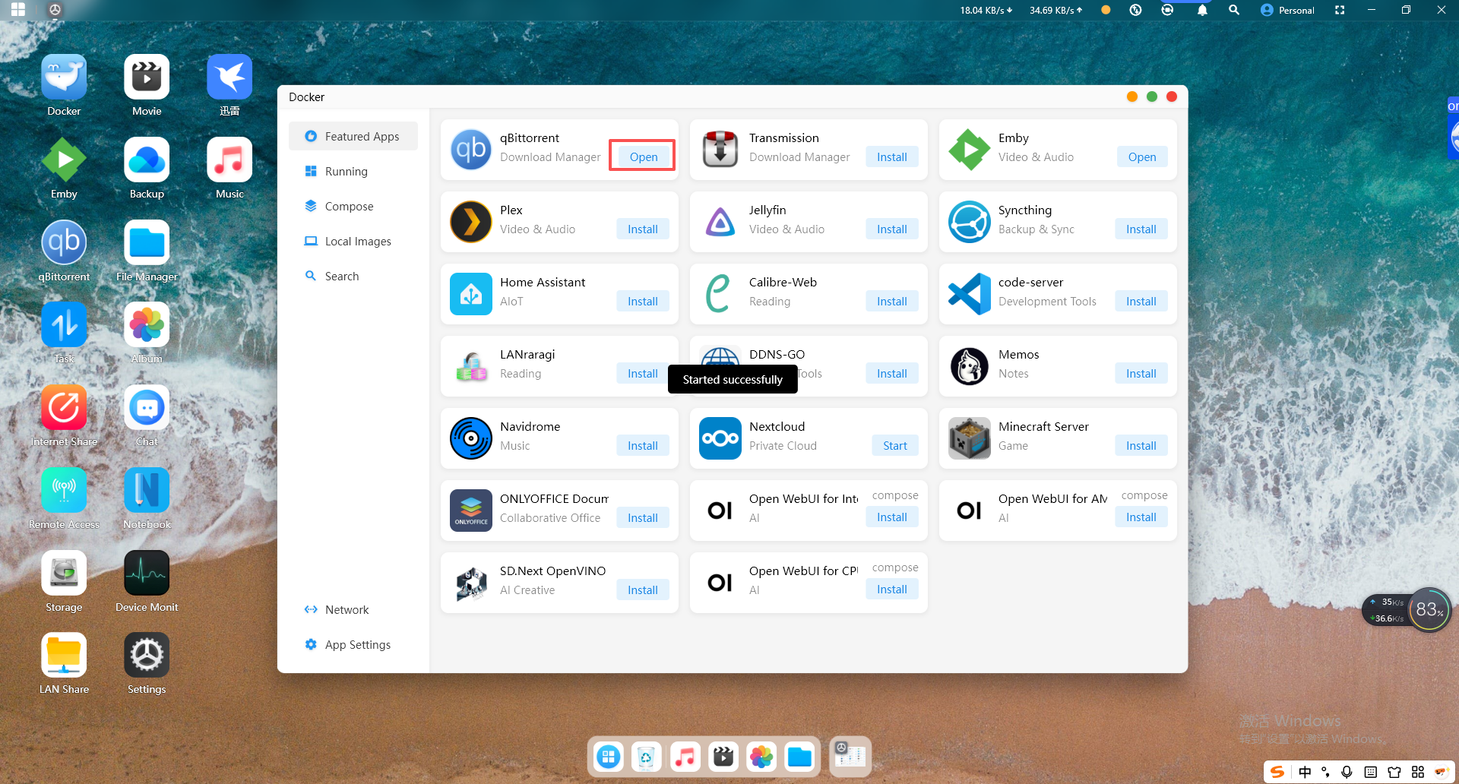The height and width of the screenshot is (784, 1459).
Task: Switch to the Running section
Action: tap(353, 172)
